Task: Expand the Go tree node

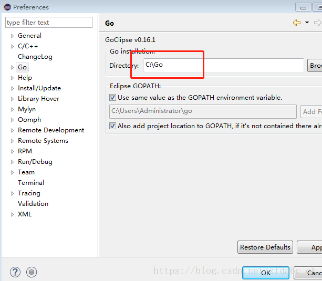Action: (x=12, y=67)
